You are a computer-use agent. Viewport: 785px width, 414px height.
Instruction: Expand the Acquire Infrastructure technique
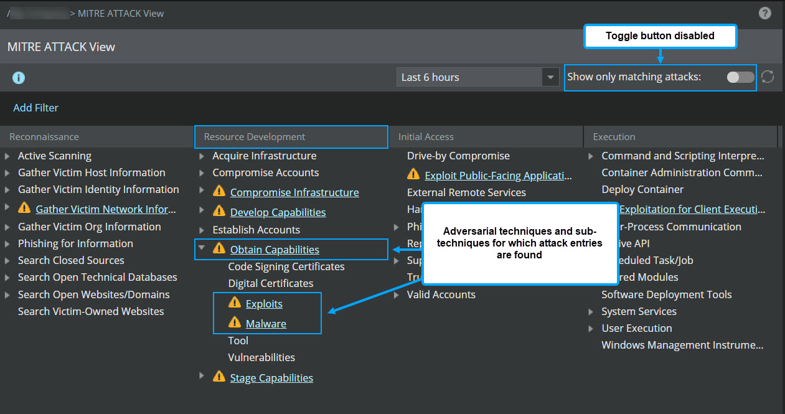pos(202,156)
